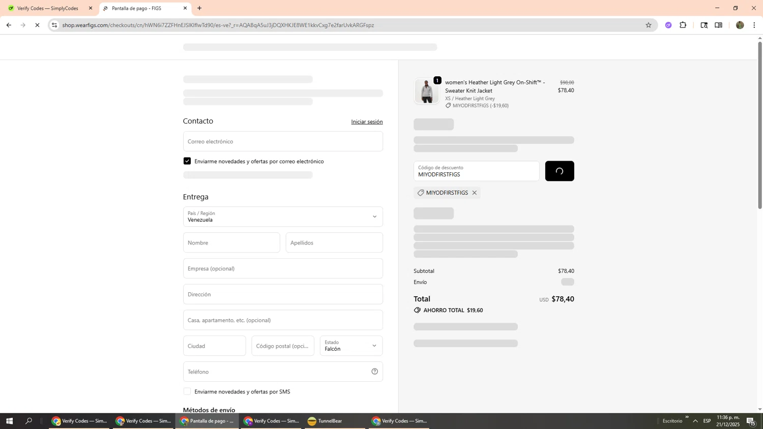Select the Pantalla de pago FIGS tab
The width and height of the screenshot is (763, 429).
(x=136, y=8)
